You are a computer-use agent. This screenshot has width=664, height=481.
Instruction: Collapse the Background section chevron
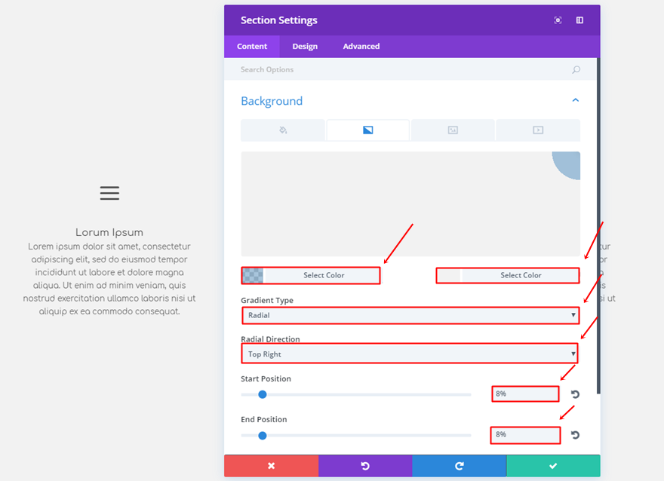pyautogui.click(x=576, y=100)
